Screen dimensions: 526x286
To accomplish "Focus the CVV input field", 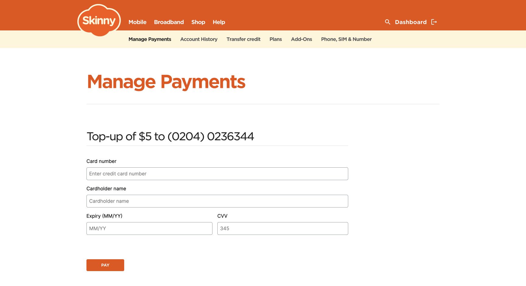I will pos(283,228).
